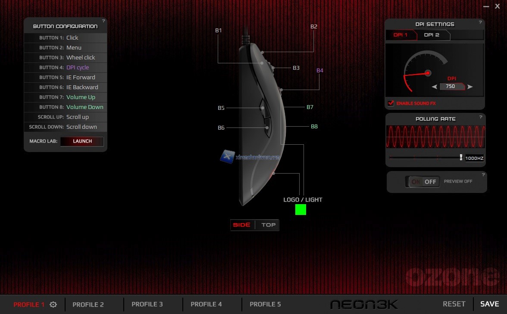Image resolution: width=507 pixels, height=314 pixels.
Task: Open Button 1 Click function list
Action: 72,38
